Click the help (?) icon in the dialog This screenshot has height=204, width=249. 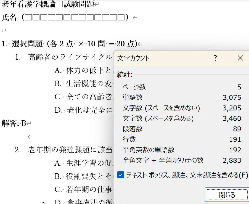[215, 58]
